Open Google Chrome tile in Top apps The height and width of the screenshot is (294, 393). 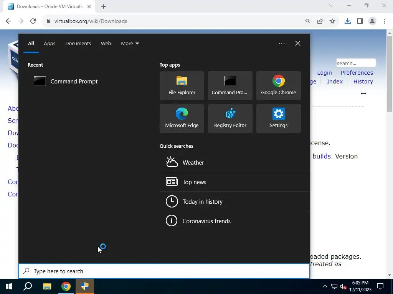tap(279, 86)
